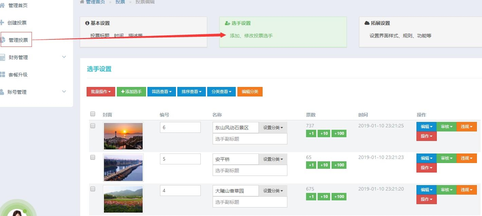
Task: Toggle the select-all checkbox in table header
Action: coord(93,114)
